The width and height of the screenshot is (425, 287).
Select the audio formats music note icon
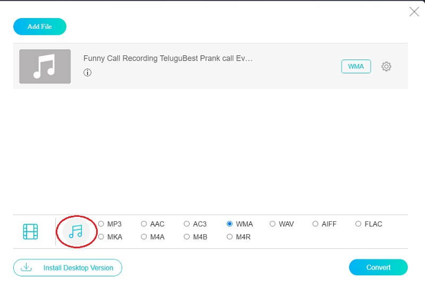pyautogui.click(x=76, y=231)
